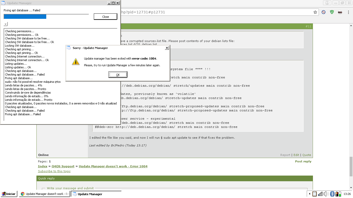Click the battery tray icon
353x198 pixels.
pyautogui.click(x=337, y=194)
